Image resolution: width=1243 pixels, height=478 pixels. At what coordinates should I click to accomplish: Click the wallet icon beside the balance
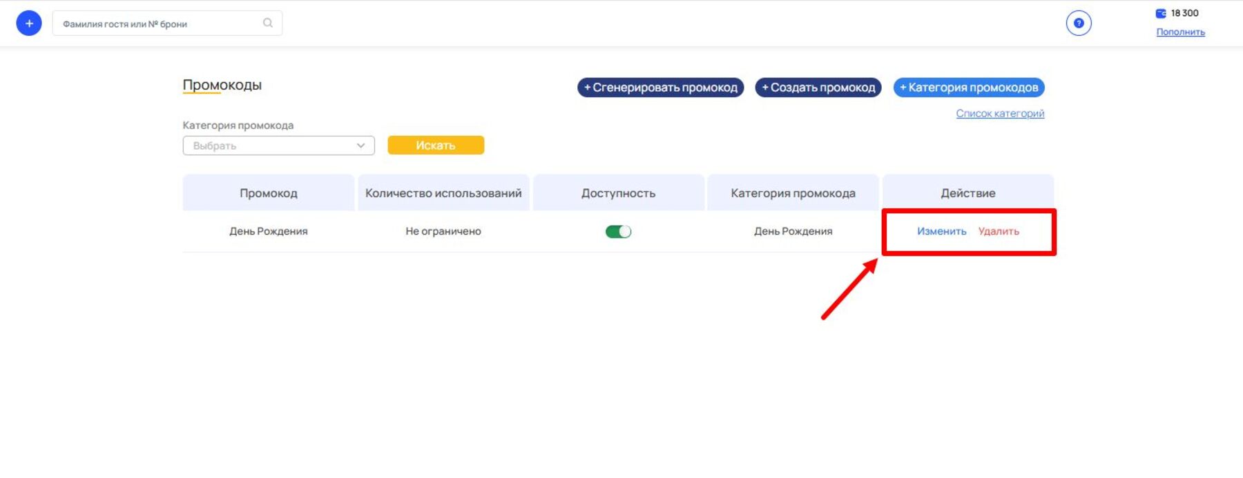coord(1161,13)
